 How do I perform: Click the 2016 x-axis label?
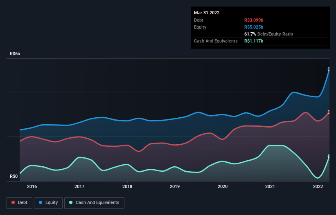click(32, 186)
